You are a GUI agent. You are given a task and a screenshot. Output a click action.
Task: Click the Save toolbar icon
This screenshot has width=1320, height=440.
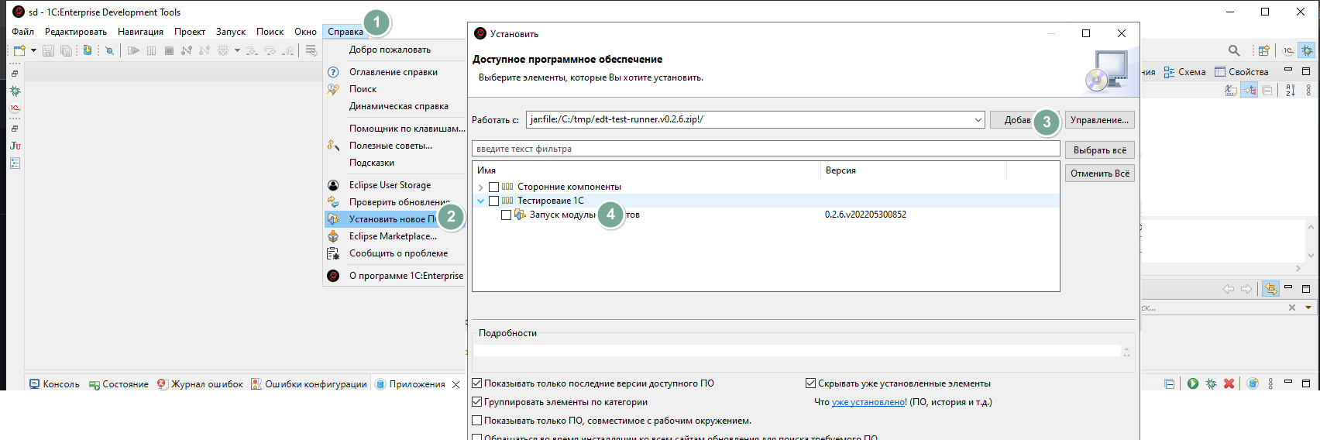pos(48,50)
